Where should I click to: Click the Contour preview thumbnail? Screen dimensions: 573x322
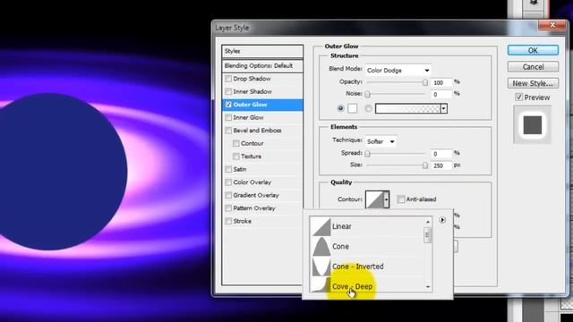(374, 199)
